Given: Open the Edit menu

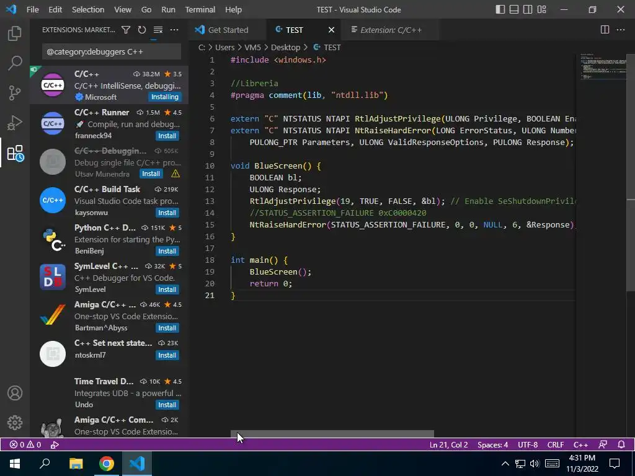Looking at the screenshot, I should pos(55,9).
